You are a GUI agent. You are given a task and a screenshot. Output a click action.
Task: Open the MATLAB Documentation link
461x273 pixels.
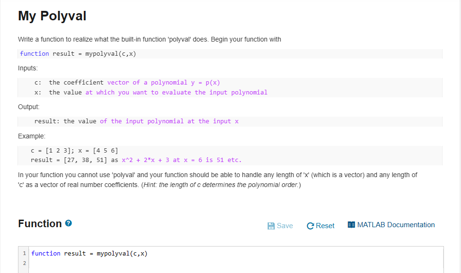pos(396,224)
